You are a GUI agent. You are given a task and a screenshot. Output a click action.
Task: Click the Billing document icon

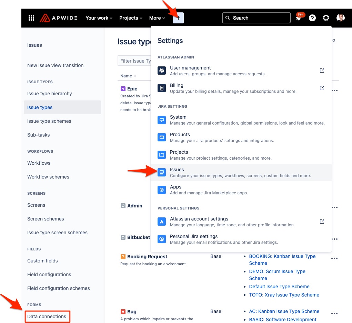coord(161,88)
